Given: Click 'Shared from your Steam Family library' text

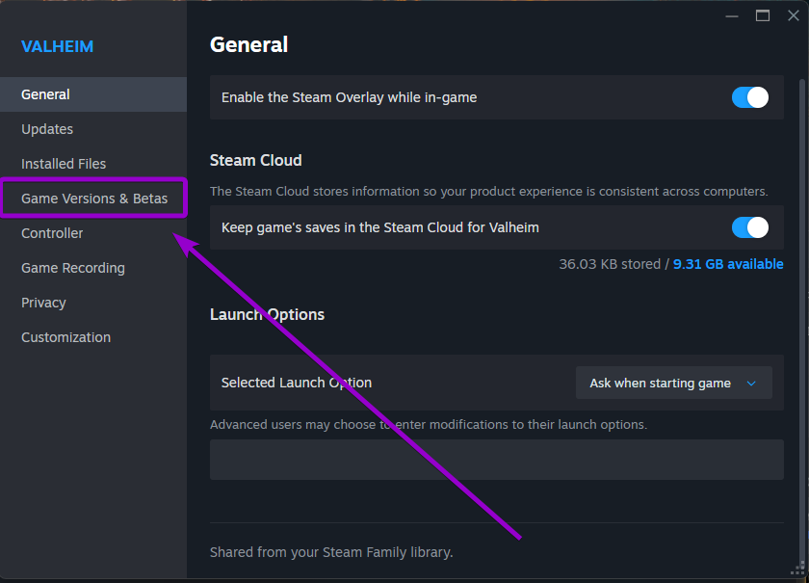Looking at the screenshot, I should 331,552.
